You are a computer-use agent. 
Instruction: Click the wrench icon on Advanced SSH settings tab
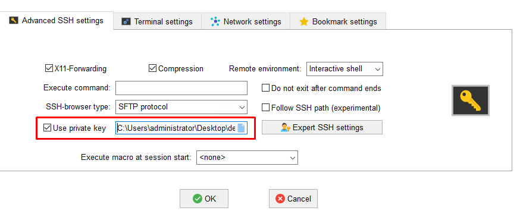(13, 21)
